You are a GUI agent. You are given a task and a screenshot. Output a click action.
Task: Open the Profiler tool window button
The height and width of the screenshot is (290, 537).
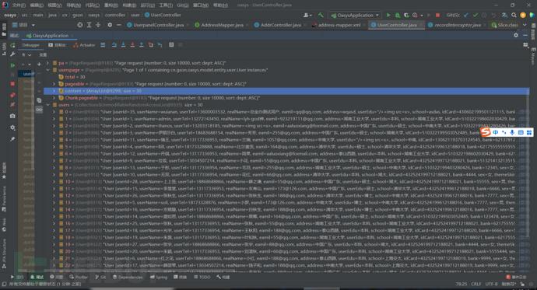[x=79, y=277]
